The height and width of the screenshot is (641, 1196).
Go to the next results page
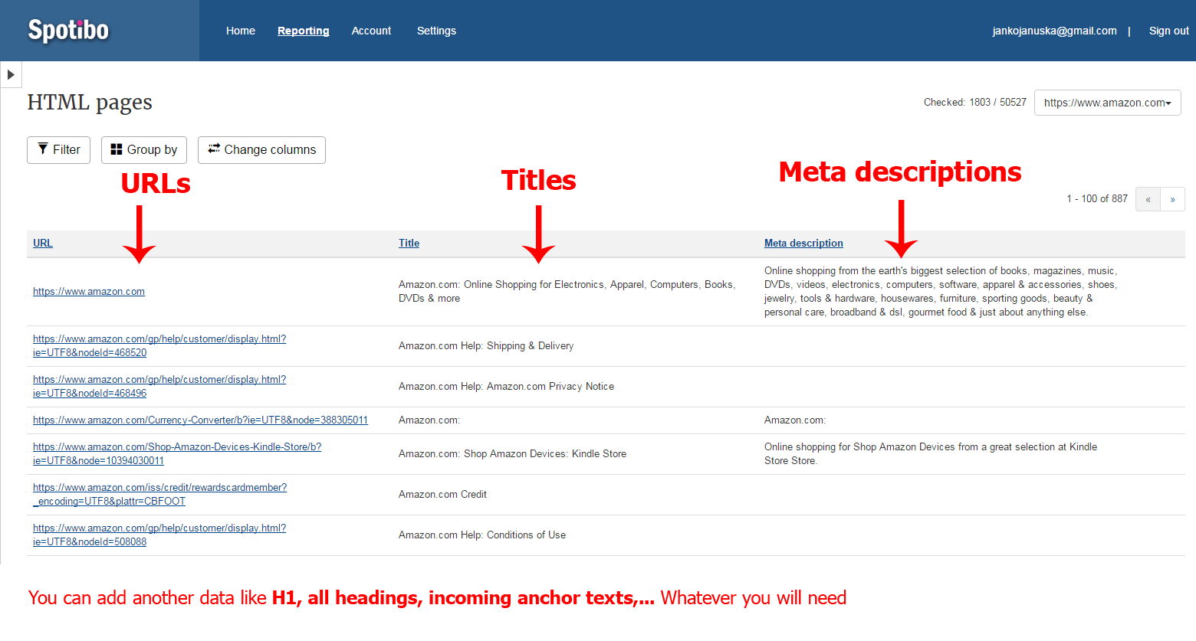1173,199
